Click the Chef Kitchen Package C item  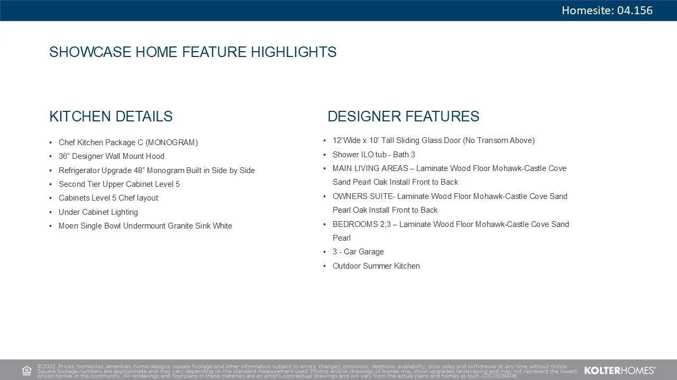coord(128,142)
